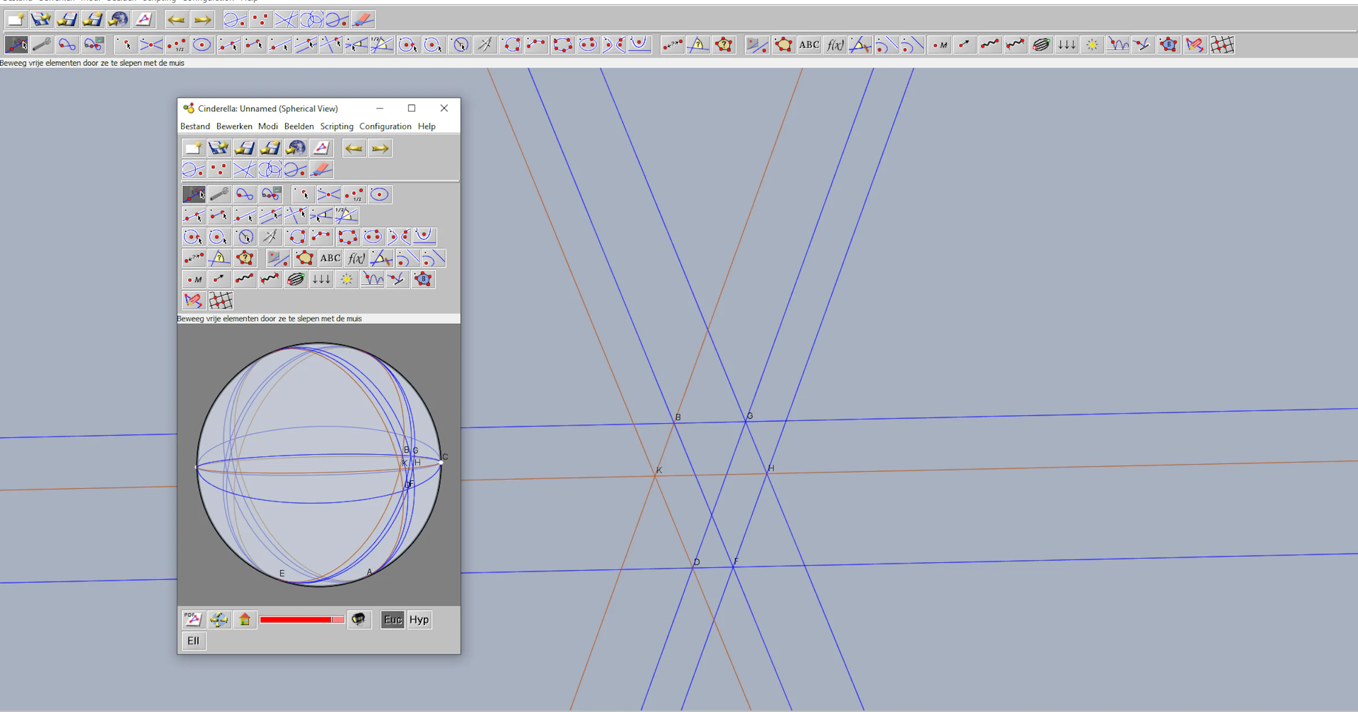Switch to Hyp geometry mode
The image size is (1358, 712).
[x=419, y=619]
